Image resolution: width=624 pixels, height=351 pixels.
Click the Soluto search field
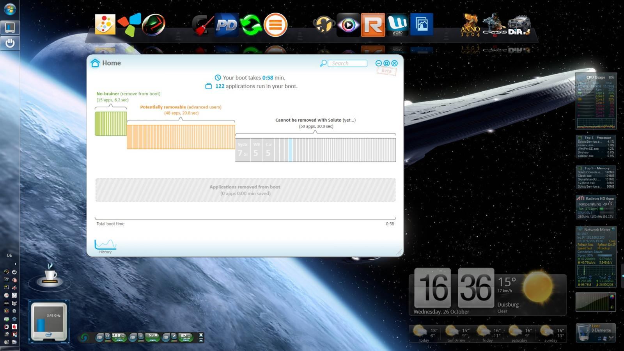click(347, 63)
